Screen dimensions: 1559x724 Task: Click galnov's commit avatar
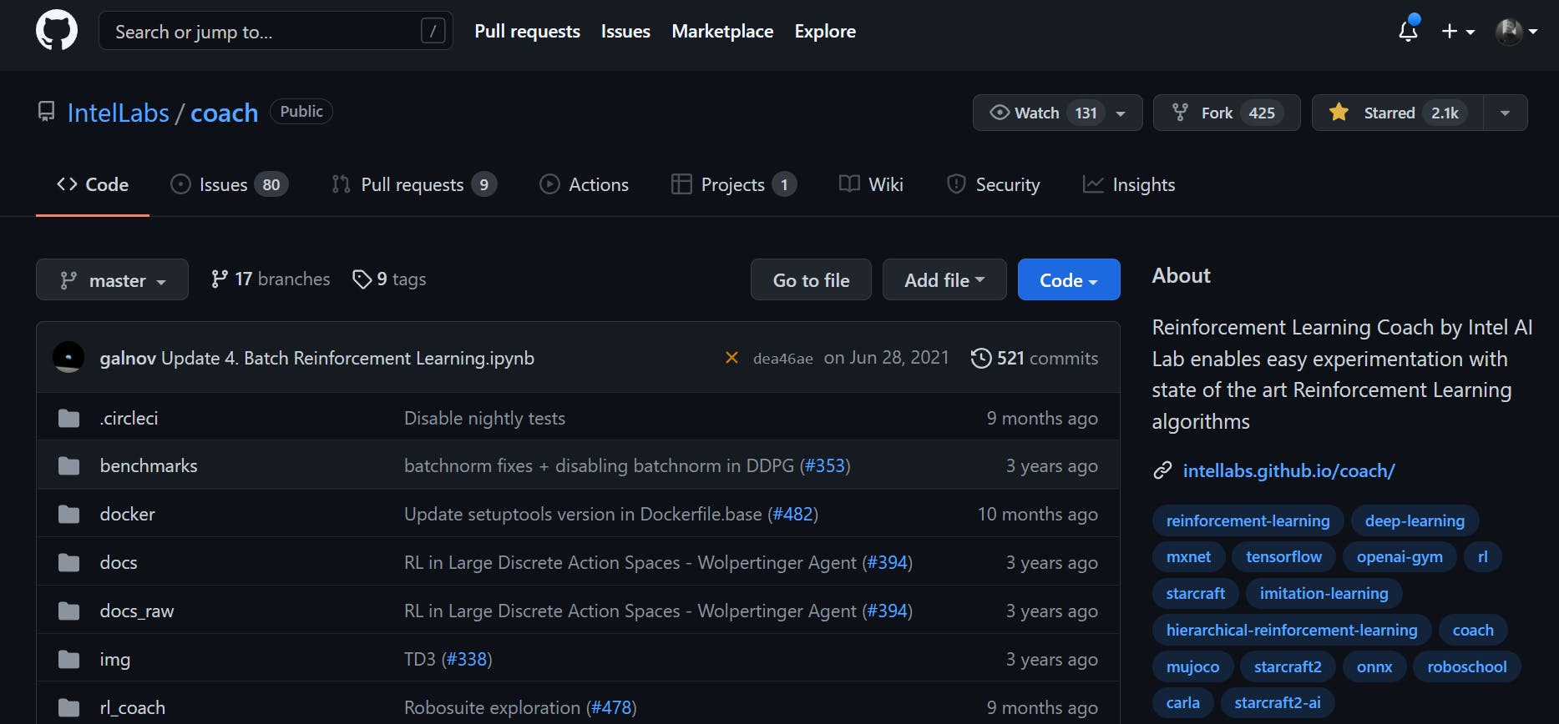(x=68, y=357)
